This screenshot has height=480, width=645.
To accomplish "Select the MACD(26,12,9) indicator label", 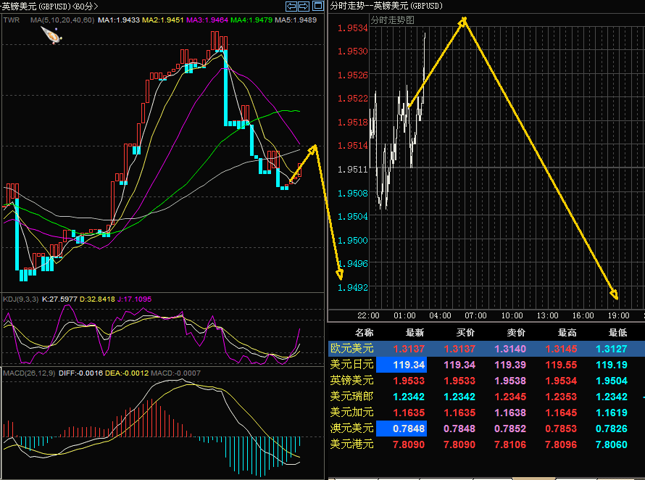I will coord(28,373).
